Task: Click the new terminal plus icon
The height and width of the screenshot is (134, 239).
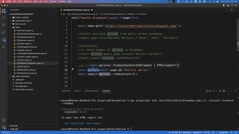Action: [214, 91]
